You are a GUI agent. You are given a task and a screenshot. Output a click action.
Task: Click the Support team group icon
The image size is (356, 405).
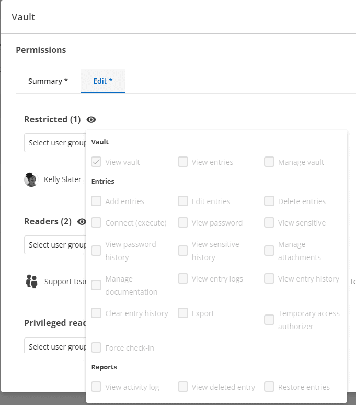31,282
